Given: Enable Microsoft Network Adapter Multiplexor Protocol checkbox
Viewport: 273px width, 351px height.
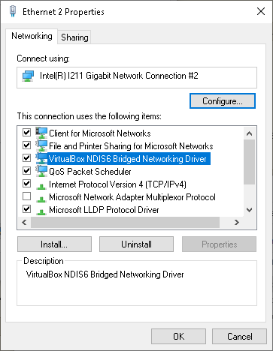Looking at the screenshot, I should (x=26, y=196).
